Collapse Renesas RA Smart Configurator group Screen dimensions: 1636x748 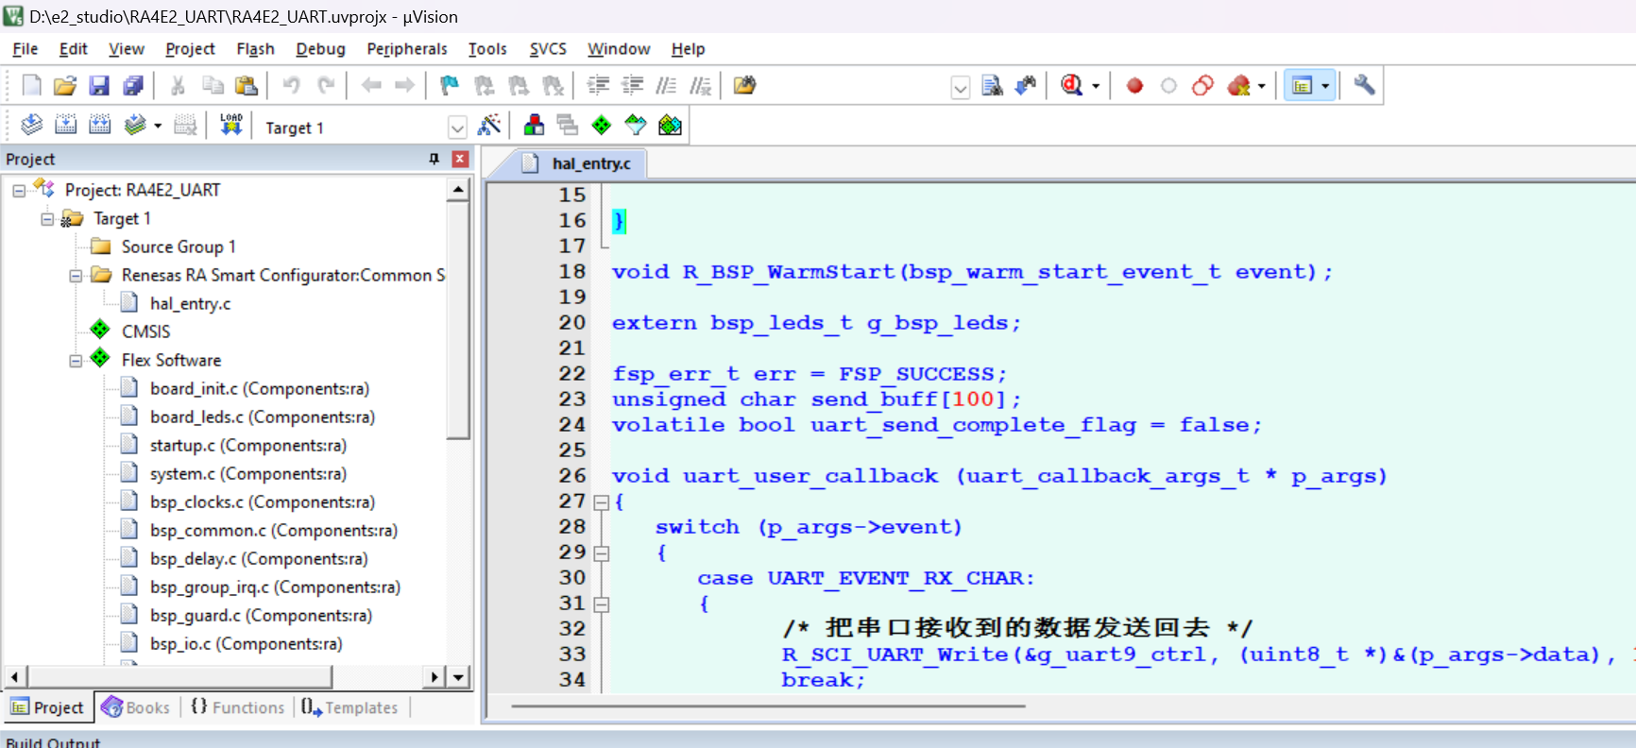point(76,276)
